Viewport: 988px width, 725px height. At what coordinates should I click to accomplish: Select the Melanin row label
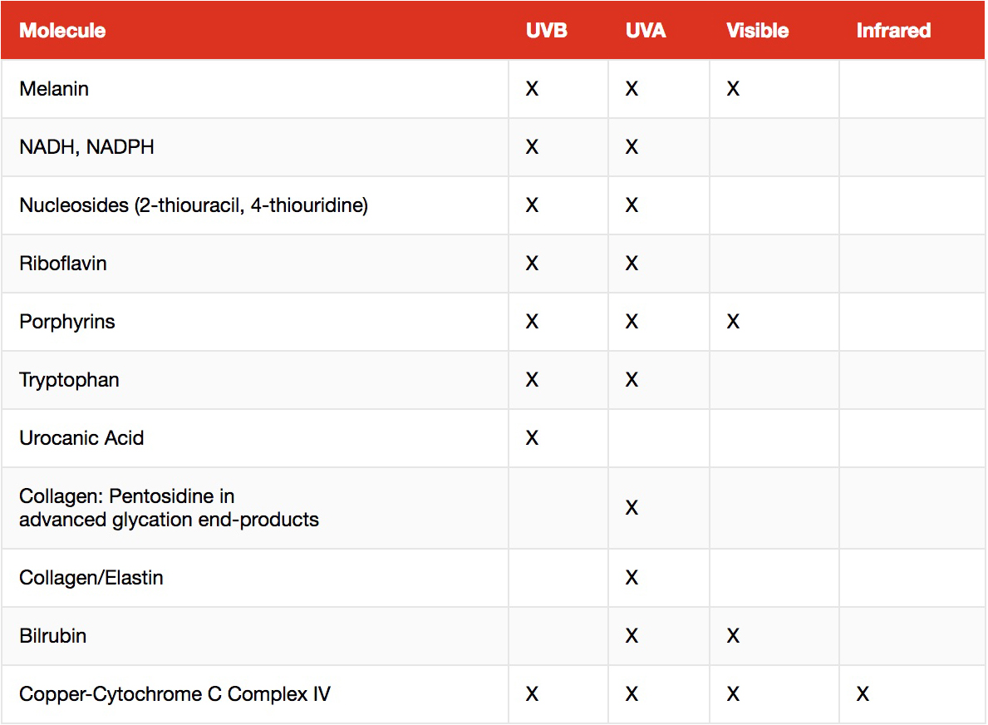click(54, 89)
